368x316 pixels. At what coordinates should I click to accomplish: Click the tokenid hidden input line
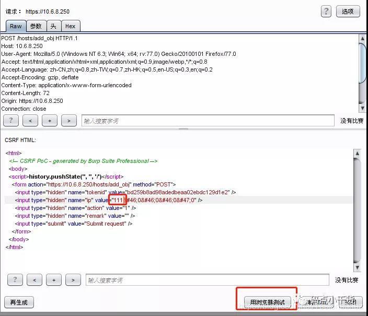125,192
